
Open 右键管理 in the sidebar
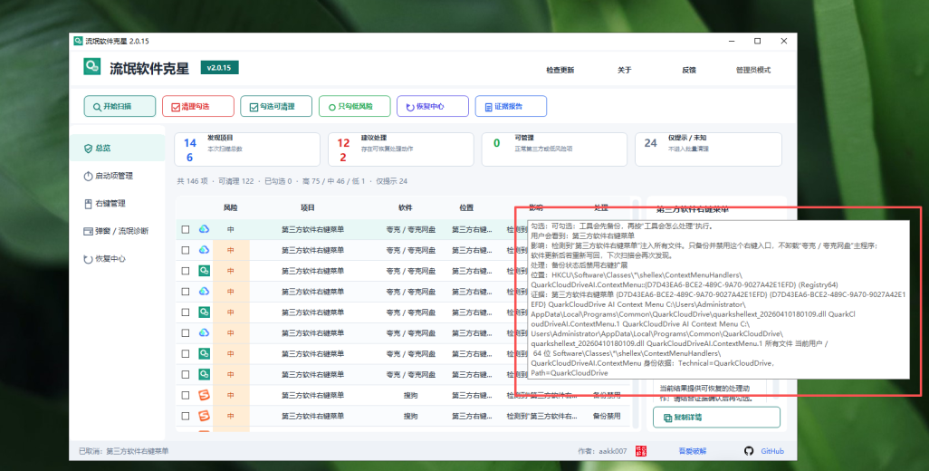pos(118,203)
